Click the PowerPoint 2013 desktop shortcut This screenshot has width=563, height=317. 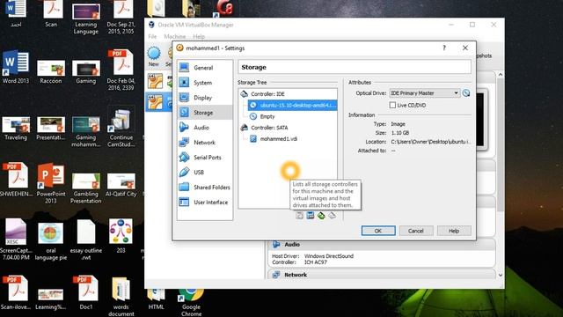[51, 182]
